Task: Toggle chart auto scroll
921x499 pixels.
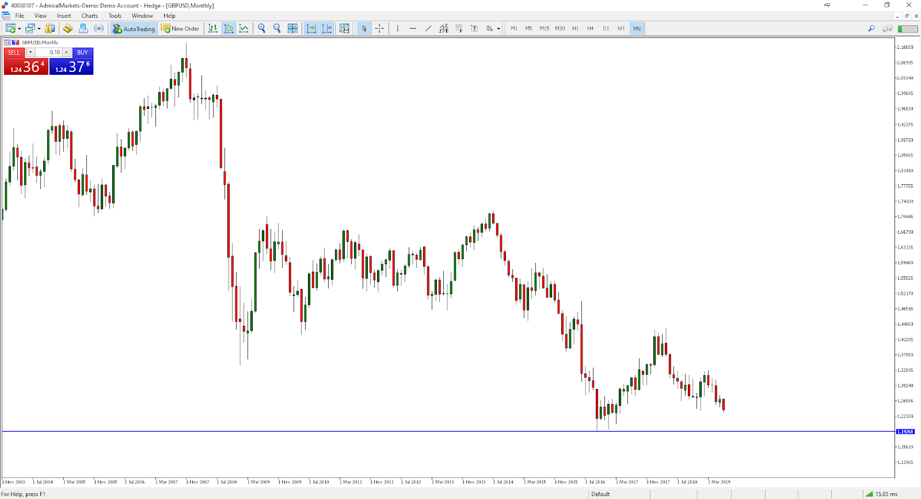Action: [x=311, y=28]
